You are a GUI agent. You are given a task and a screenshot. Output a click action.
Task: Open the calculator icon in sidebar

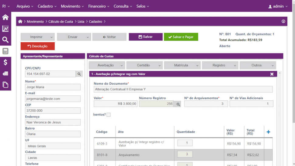(5, 51)
